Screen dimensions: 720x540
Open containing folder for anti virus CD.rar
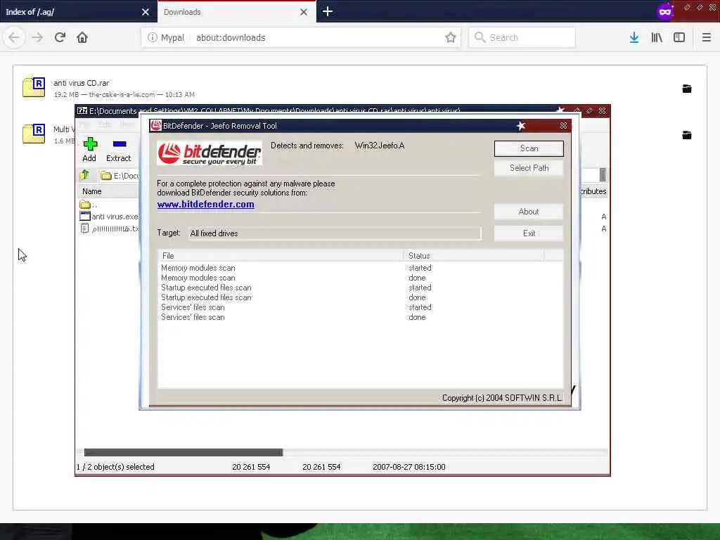(x=686, y=89)
